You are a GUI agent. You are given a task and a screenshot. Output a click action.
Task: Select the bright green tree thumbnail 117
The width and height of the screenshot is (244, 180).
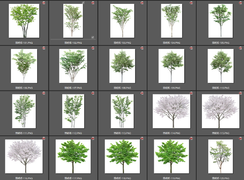(73, 156)
